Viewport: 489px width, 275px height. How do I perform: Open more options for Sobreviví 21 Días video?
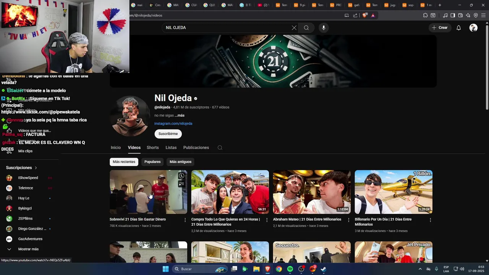pos(185,220)
